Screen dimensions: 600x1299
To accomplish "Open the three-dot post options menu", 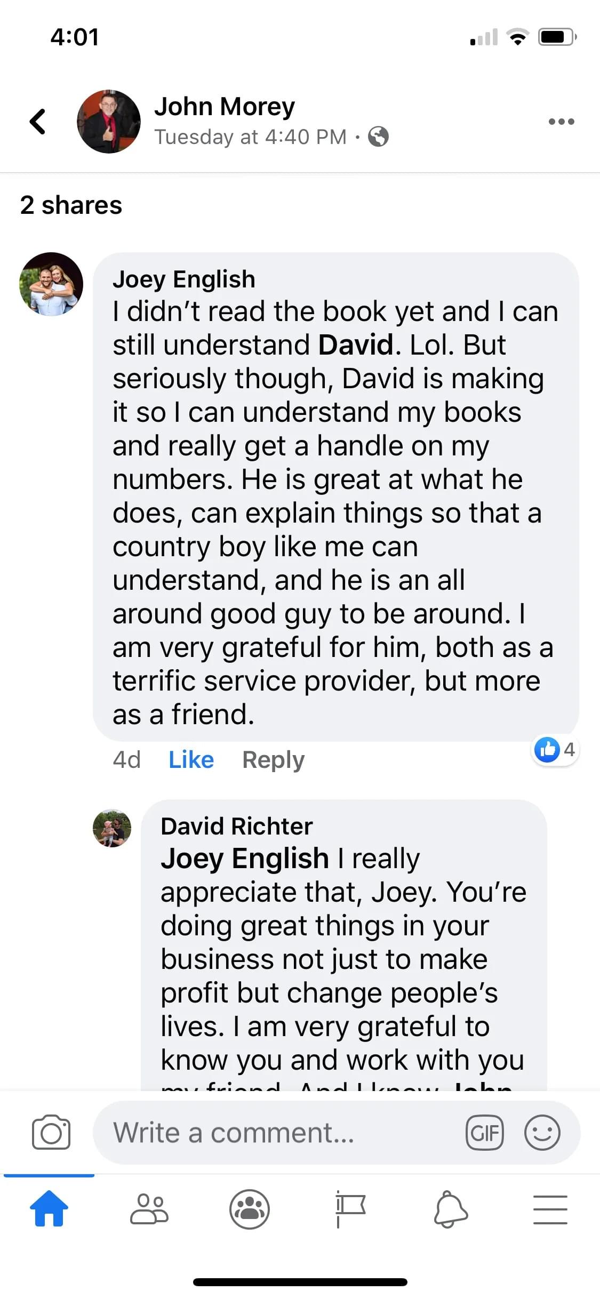I will (x=561, y=122).
